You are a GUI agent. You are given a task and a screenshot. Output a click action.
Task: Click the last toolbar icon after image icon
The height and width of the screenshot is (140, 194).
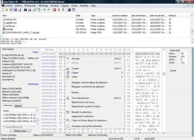click(73, 10)
